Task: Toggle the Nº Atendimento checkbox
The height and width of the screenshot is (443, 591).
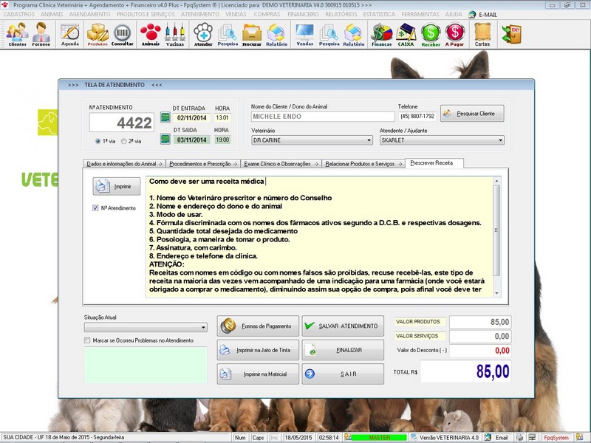Action: [95, 208]
